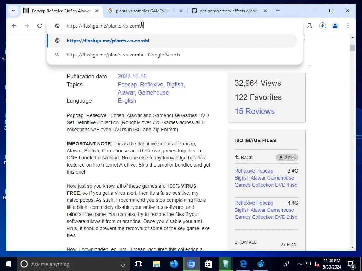Open the Windows Start menu
This screenshot has width=362, height=271.
8,264
